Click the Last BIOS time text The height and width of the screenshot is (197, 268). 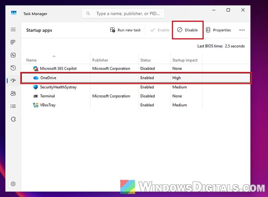pyautogui.click(x=221, y=46)
